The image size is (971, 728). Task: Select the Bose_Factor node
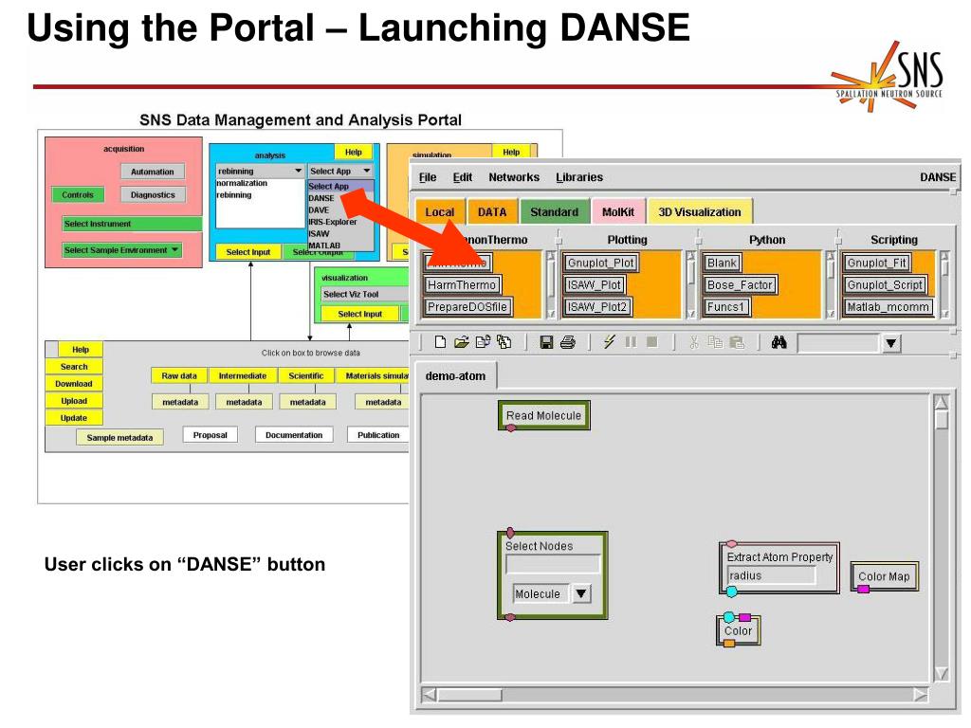tap(740, 284)
